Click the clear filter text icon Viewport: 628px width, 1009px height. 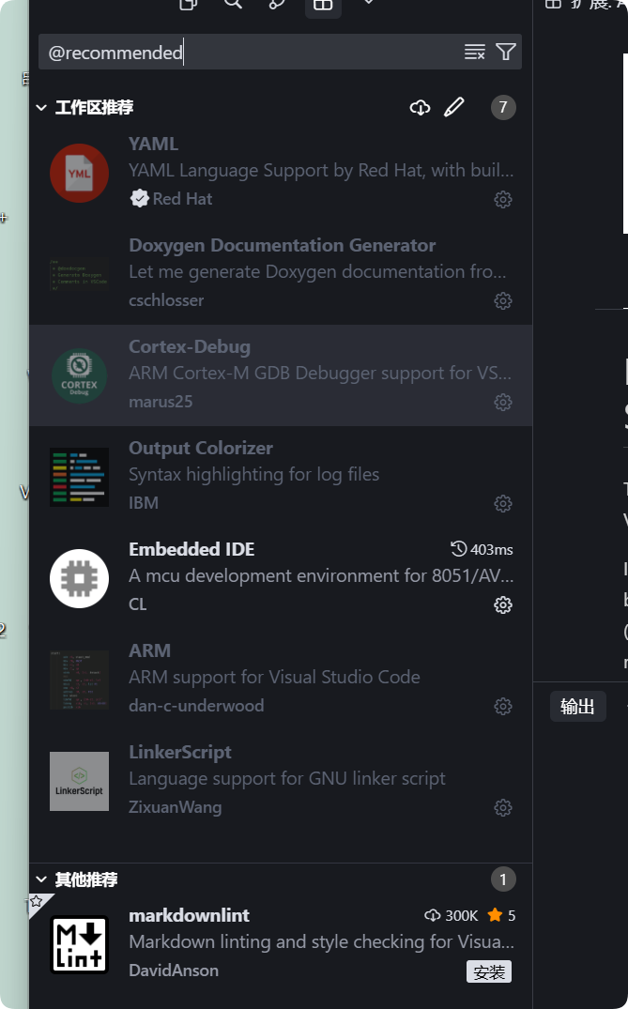[474, 52]
